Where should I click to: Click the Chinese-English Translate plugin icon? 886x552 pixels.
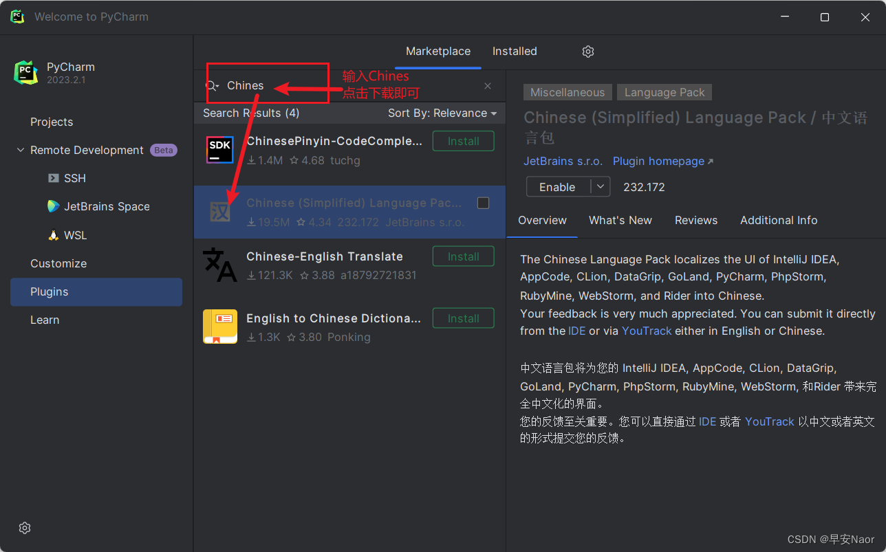click(220, 265)
